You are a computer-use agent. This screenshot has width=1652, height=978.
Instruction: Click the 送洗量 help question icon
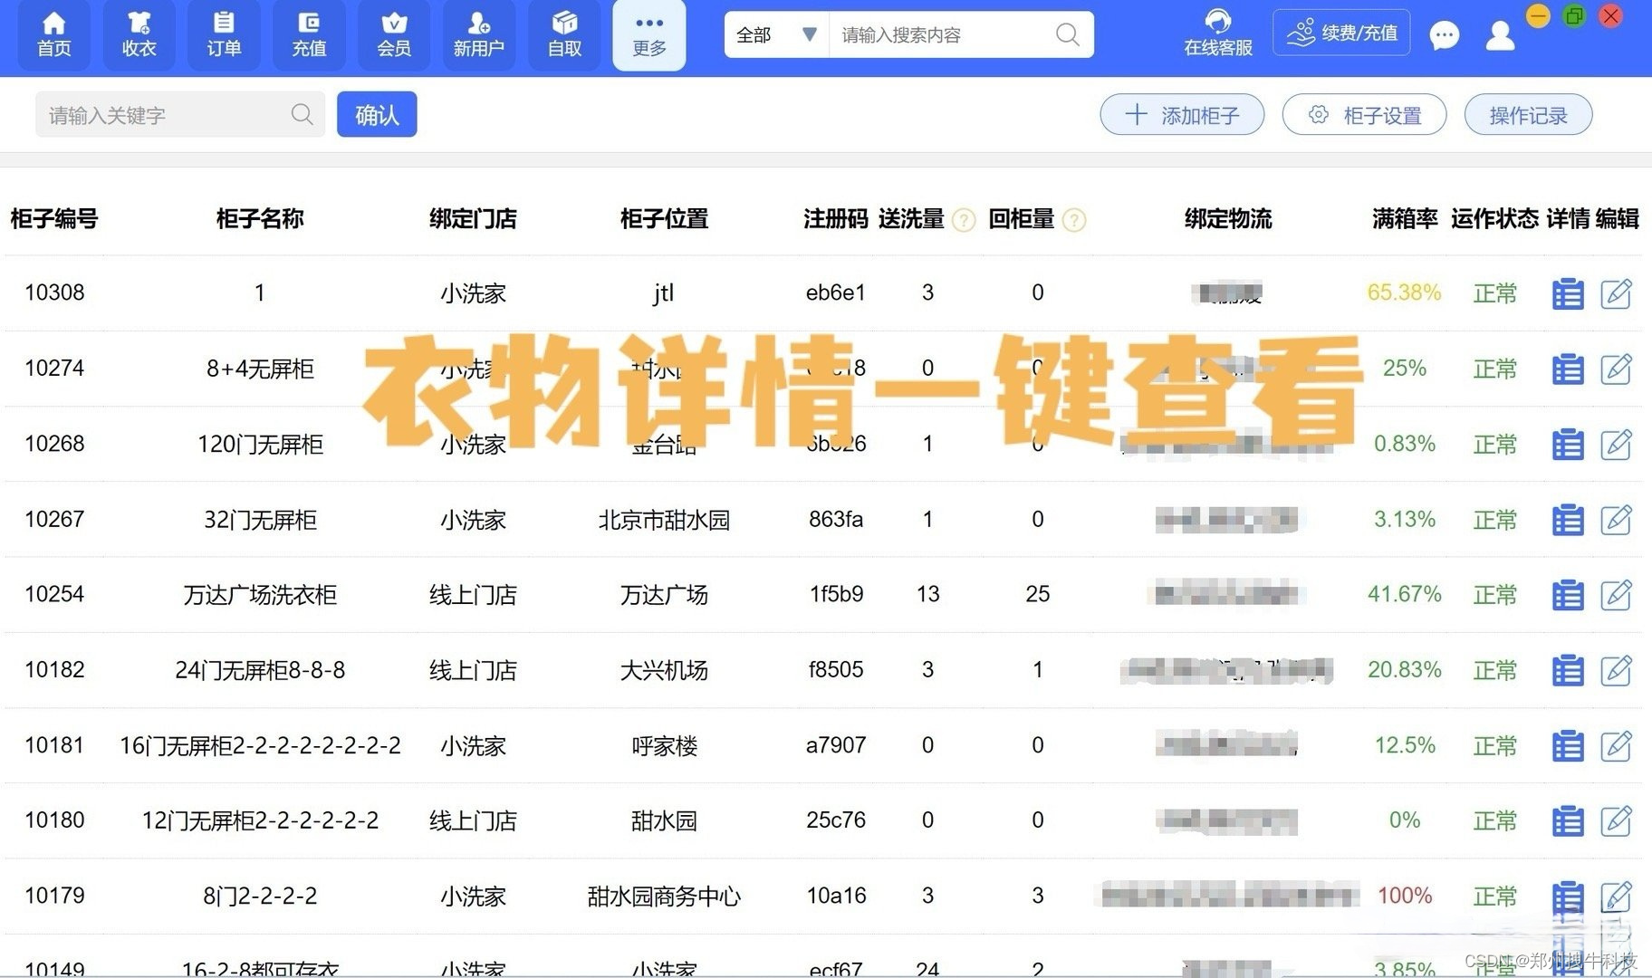[964, 220]
